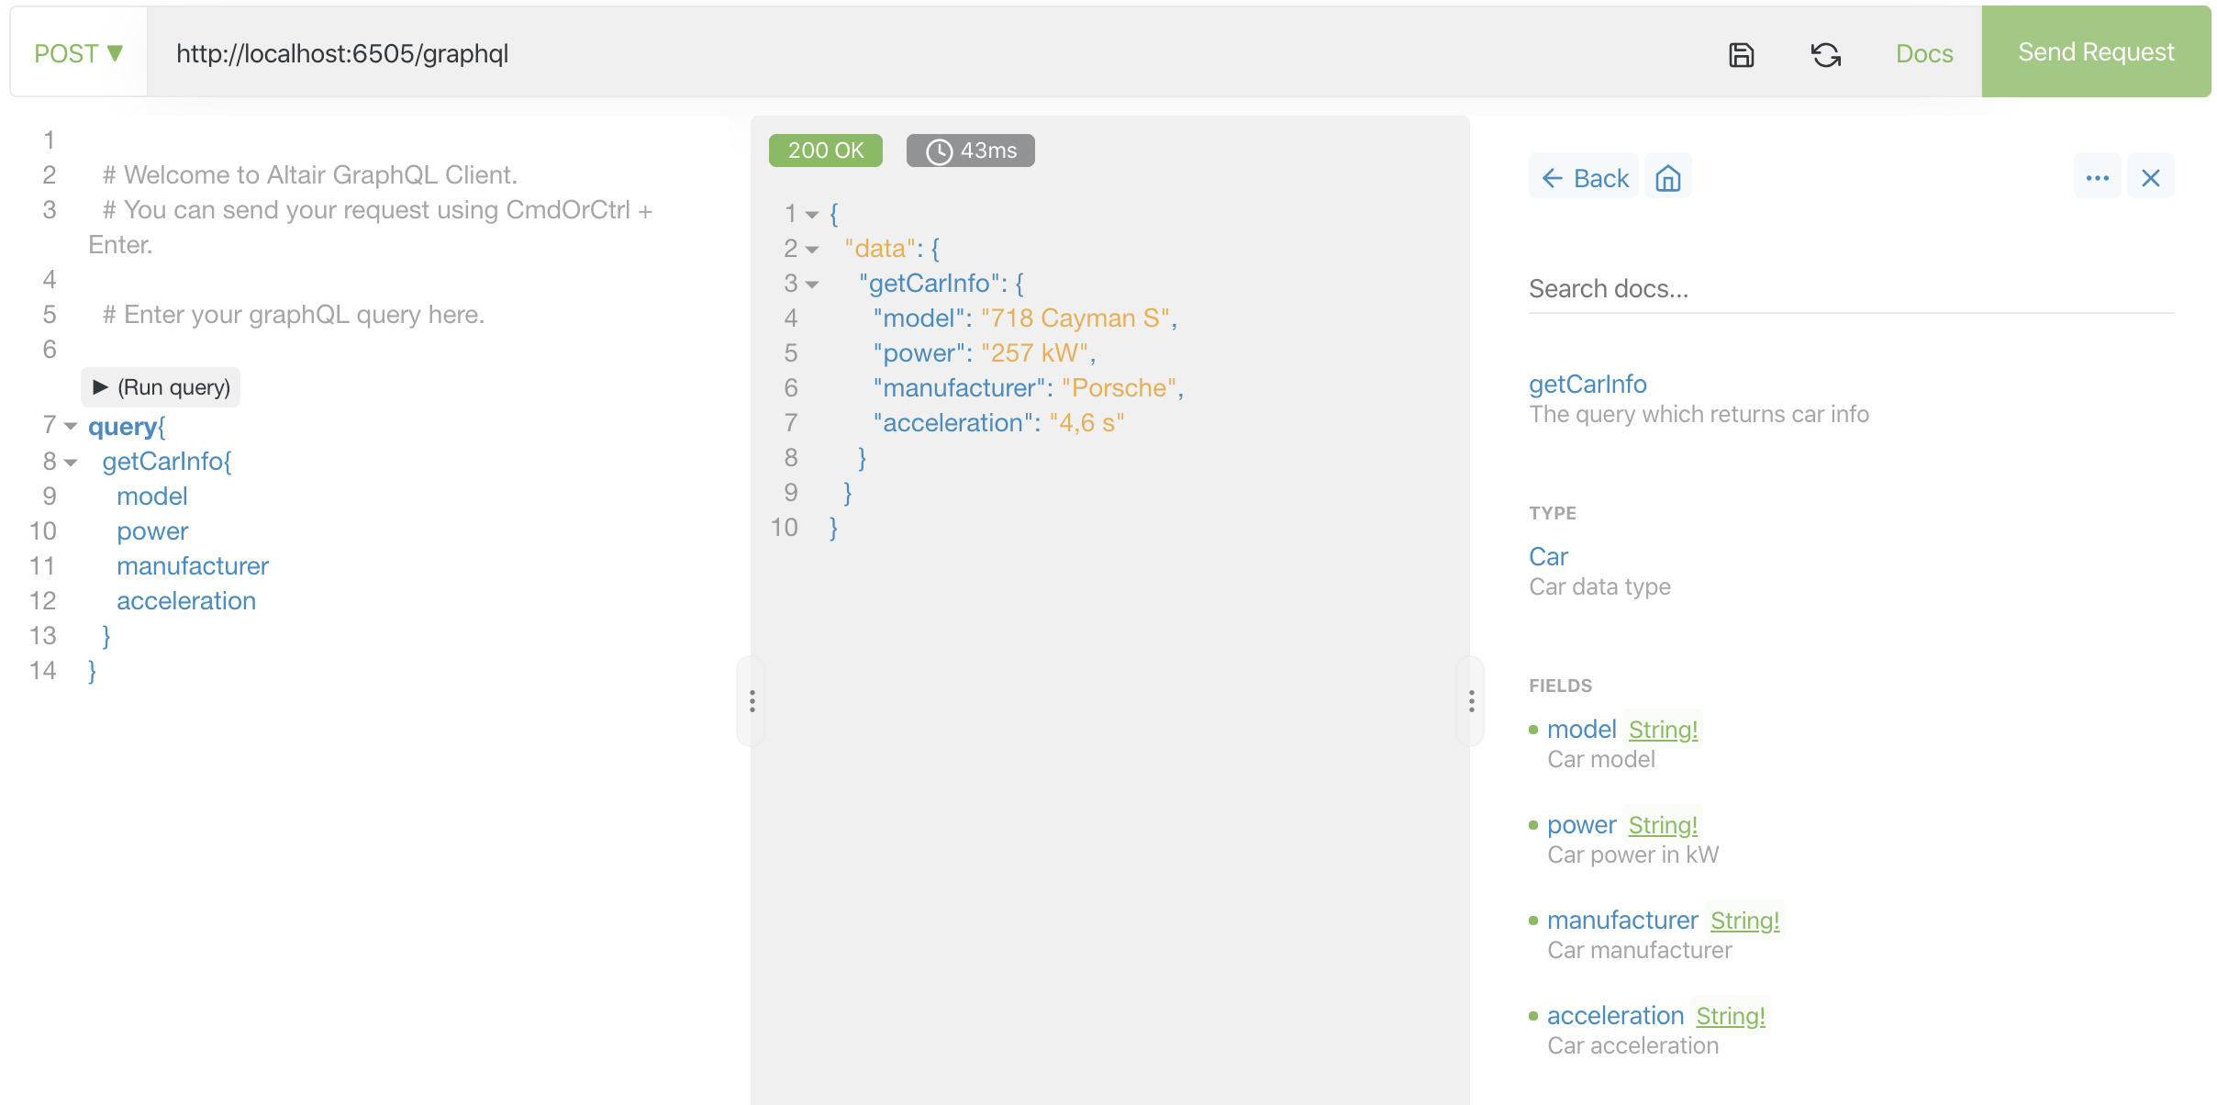This screenshot has height=1105, width=2217.
Task: Collapse getCarInfo block in the editor
Action: (x=71, y=462)
